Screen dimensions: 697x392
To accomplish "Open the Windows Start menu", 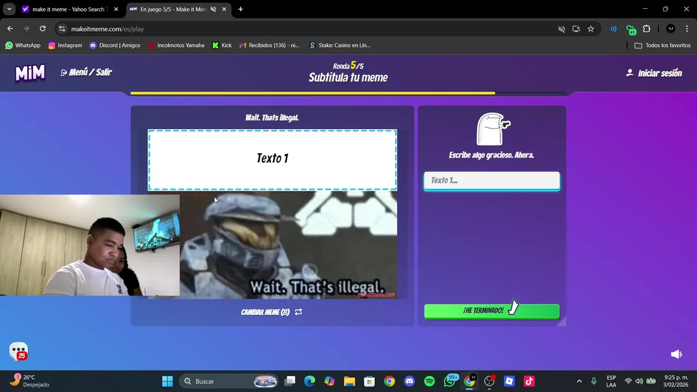I will 167,381.
